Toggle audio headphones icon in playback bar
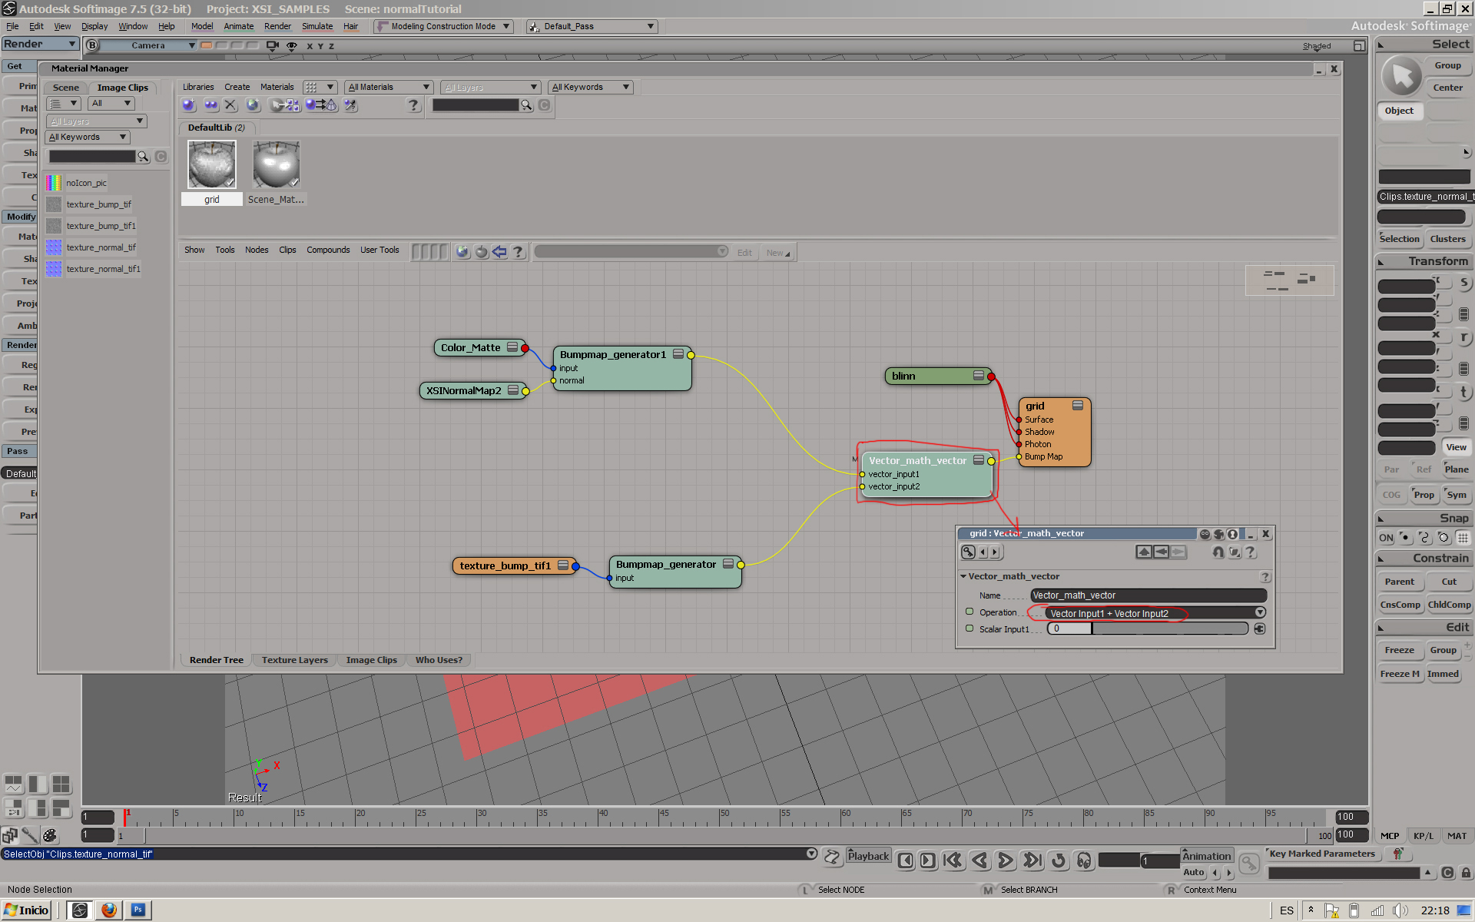The height and width of the screenshot is (922, 1475). (1084, 861)
